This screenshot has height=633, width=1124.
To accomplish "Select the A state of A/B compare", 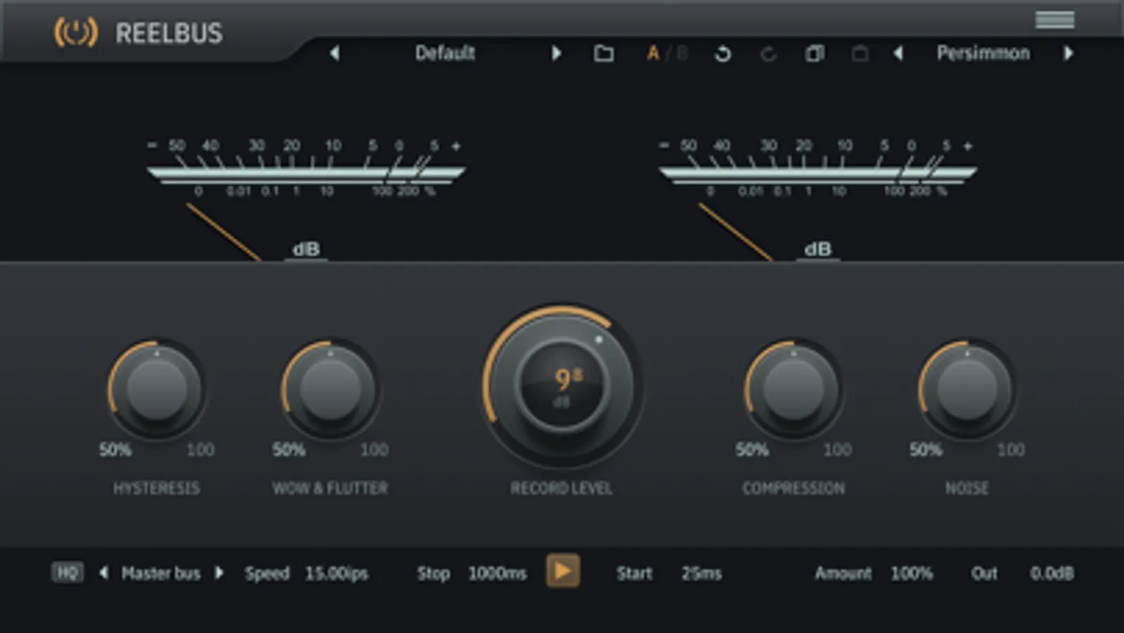I will [x=653, y=53].
